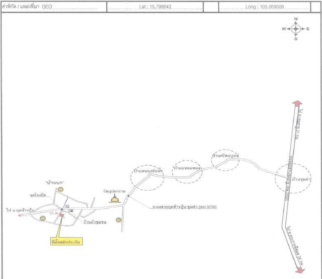
Task: Click the ร้านค้าชุมชน underlined label
Action: (x=95, y=222)
